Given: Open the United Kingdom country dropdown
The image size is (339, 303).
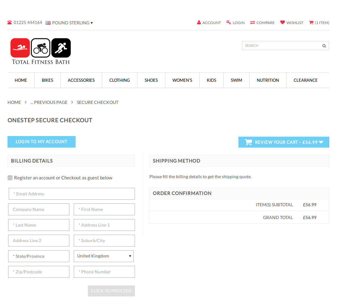Looking at the screenshot, I should pyautogui.click(x=104, y=256).
